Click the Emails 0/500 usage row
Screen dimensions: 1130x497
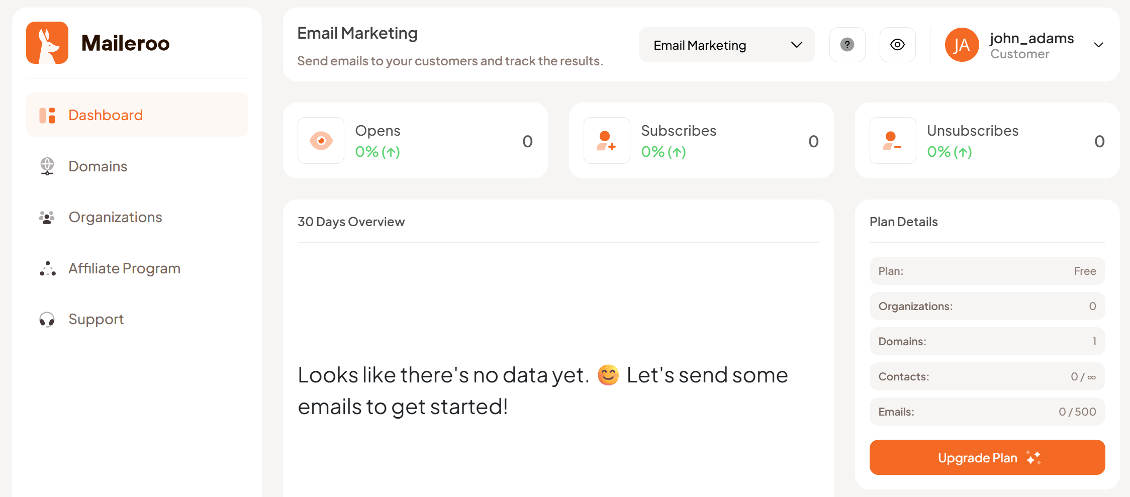click(x=987, y=412)
